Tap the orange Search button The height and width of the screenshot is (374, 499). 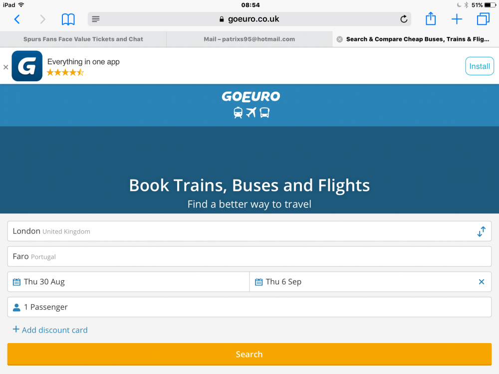click(249, 354)
